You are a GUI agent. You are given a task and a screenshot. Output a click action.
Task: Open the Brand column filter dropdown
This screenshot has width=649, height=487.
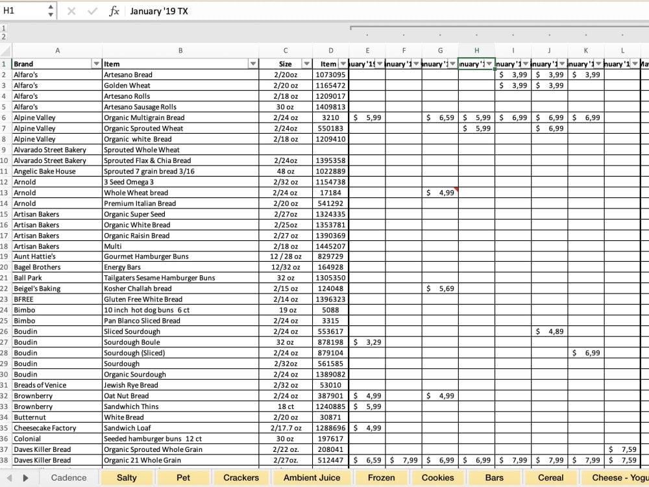click(x=96, y=63)
